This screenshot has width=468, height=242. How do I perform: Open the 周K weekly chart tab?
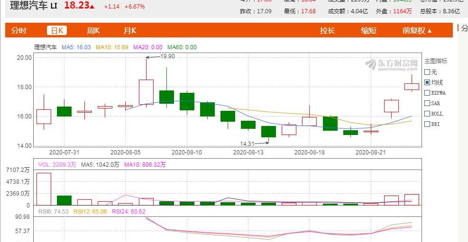(x=93, y=30)
